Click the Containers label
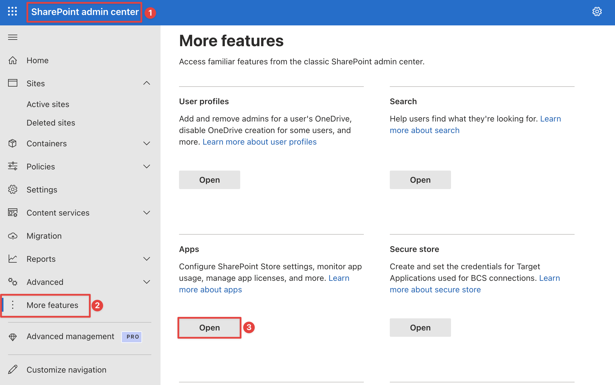The width and height of the screenshot is (615, 385). 46,143
